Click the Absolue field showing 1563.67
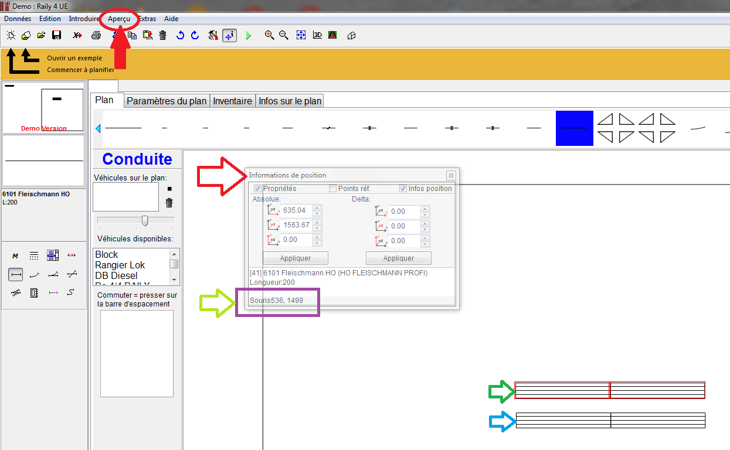The width and height of the screenshot is (730, 450). pos(297,226)
